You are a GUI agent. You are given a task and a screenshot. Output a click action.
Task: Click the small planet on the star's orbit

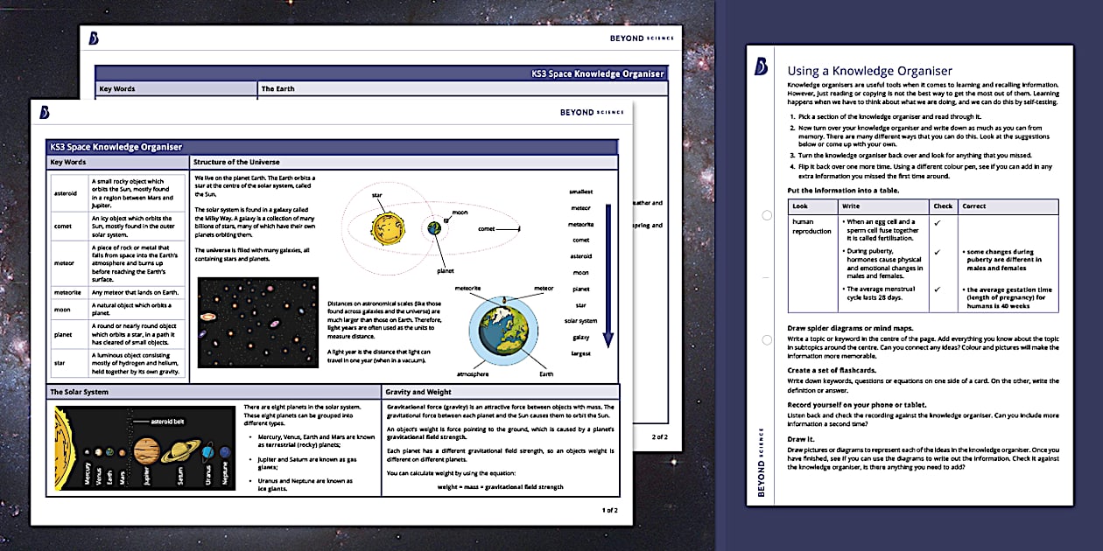click(x=434, y=228)
